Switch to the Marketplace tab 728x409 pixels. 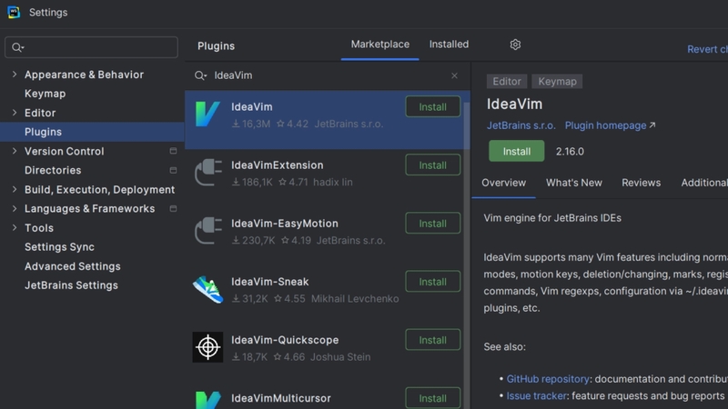379,45
